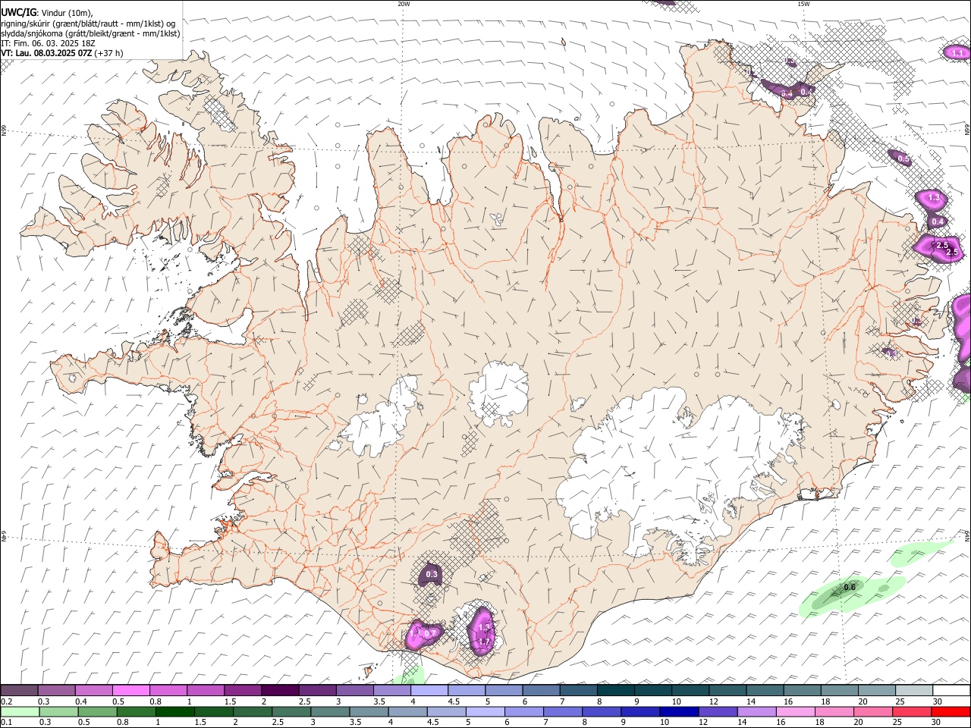Click the 3.5 label on the upper colour scale

(x=379, y=701)
